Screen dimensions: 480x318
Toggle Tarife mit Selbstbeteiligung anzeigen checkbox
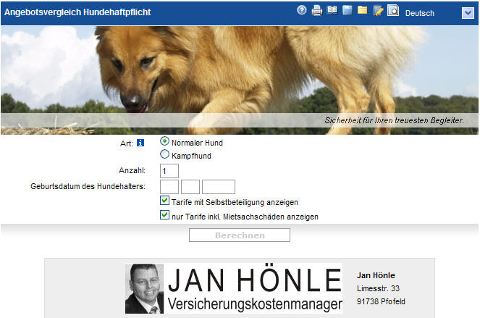pyautogui.click(x=165, y=201)
